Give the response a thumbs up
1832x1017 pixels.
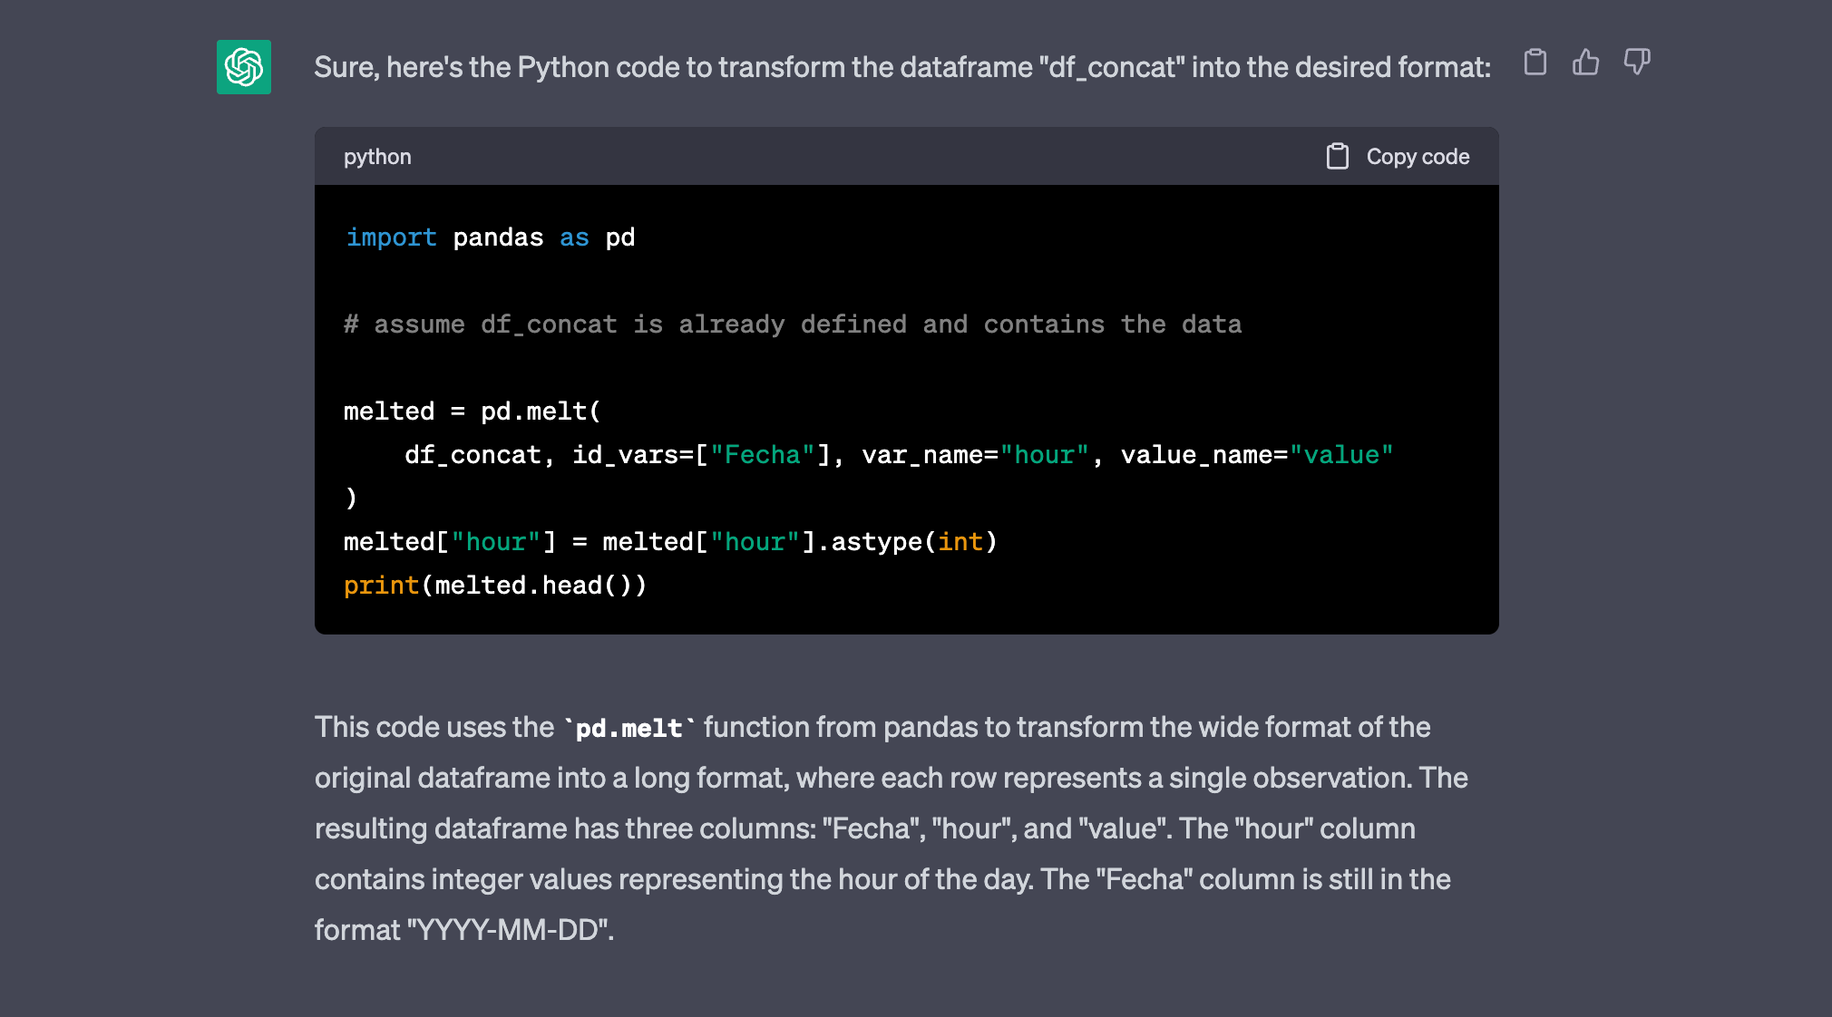1586,63
